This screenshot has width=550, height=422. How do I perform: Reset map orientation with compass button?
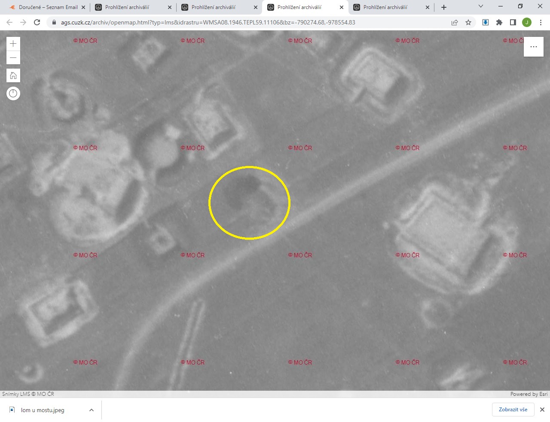(x=13, y=93)
